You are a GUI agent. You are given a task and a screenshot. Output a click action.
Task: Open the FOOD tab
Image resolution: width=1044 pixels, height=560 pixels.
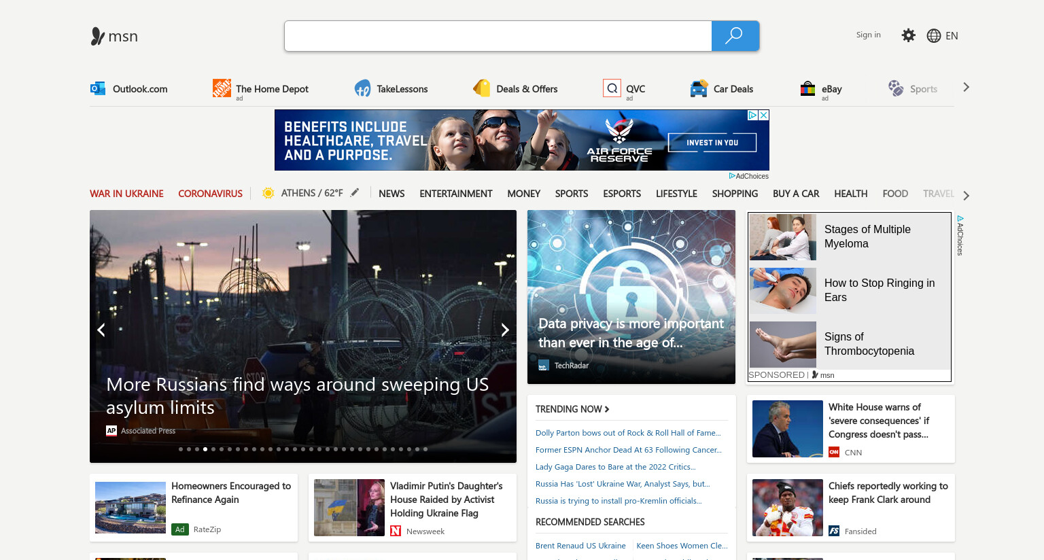click(895, 194)
